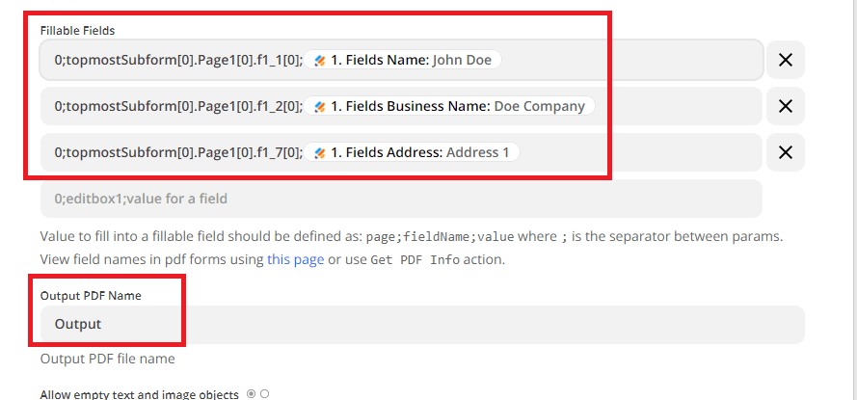Screen dimensions: 857x400
Task: Select the first Allow empty text radio button
Action: pyautogui.click(x=252, y=393)
